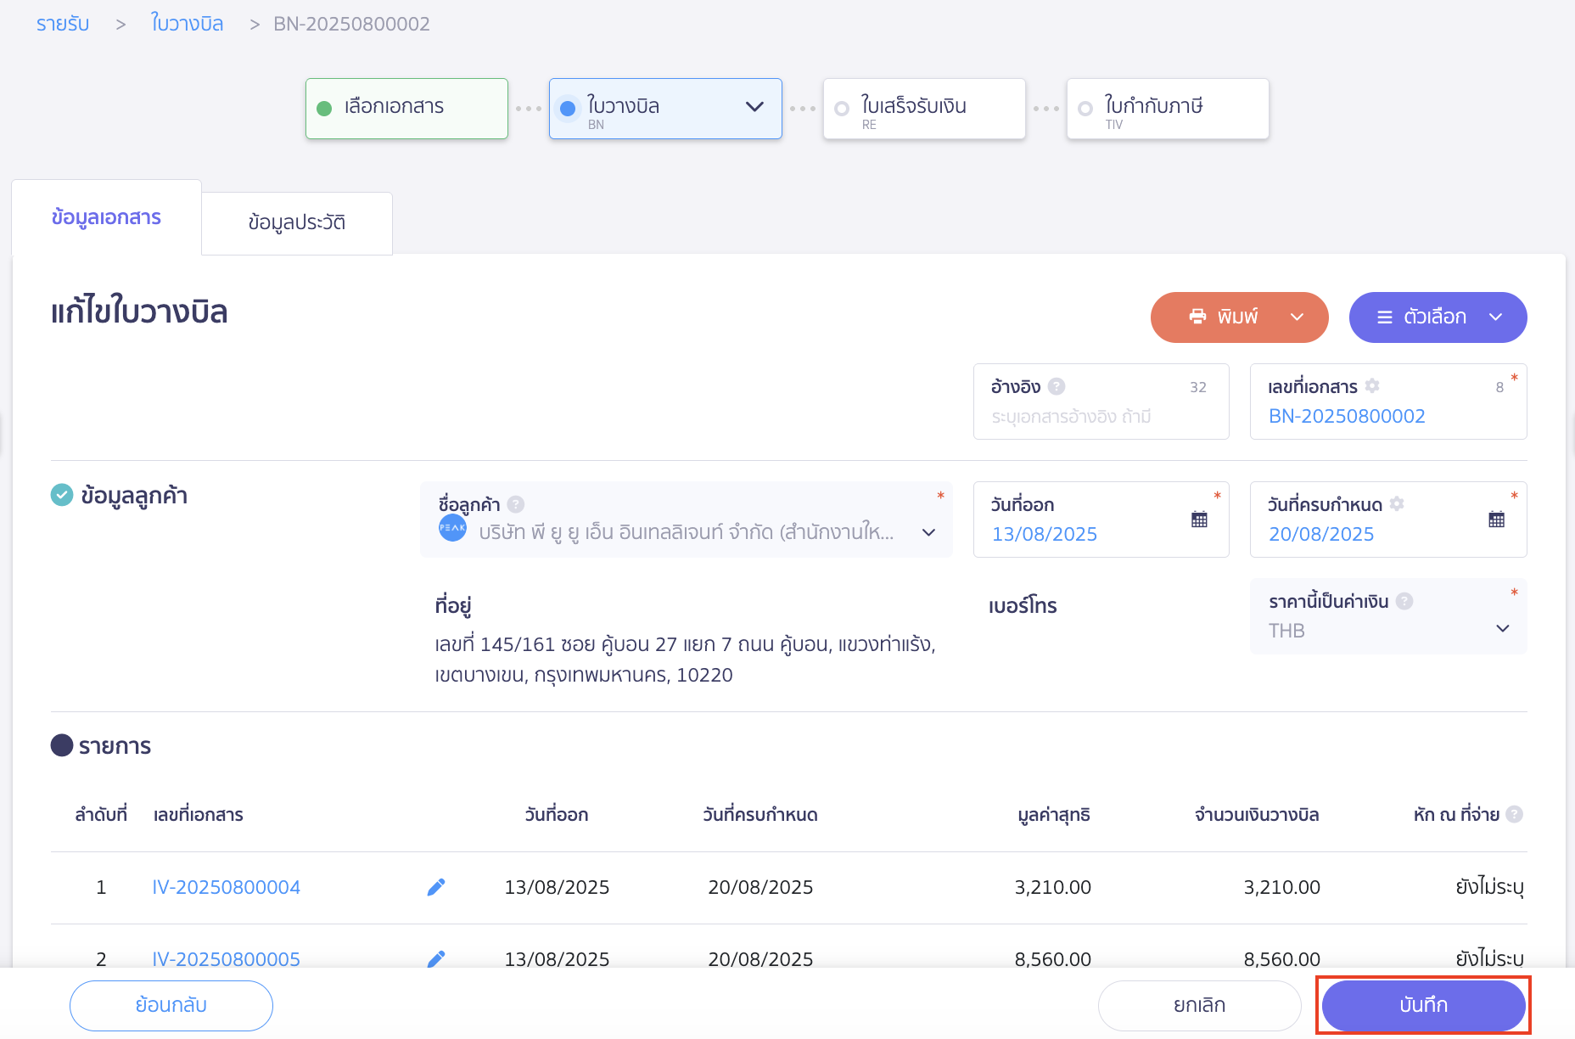Click the help icon next to ชื่อลูกค้า

pos(516,504)
